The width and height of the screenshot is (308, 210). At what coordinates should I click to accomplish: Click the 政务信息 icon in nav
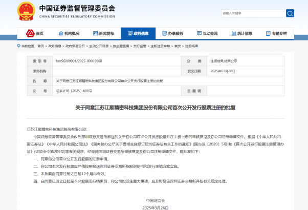click(x=130, y=33)
